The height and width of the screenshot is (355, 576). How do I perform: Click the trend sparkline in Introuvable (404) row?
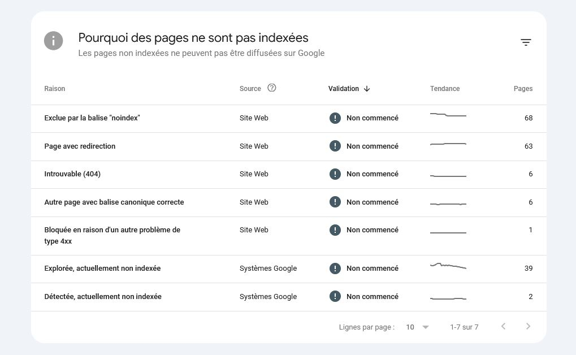(448, 176)
